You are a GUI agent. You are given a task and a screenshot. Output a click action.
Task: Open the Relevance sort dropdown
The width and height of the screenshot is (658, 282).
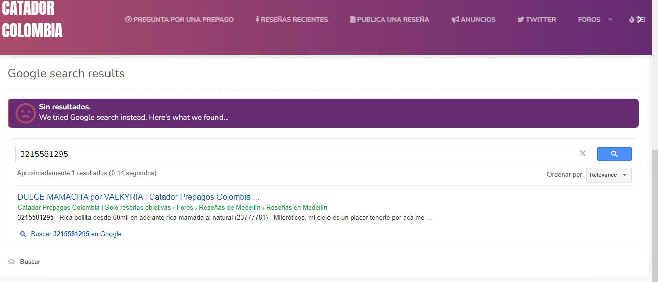point(609,175)
